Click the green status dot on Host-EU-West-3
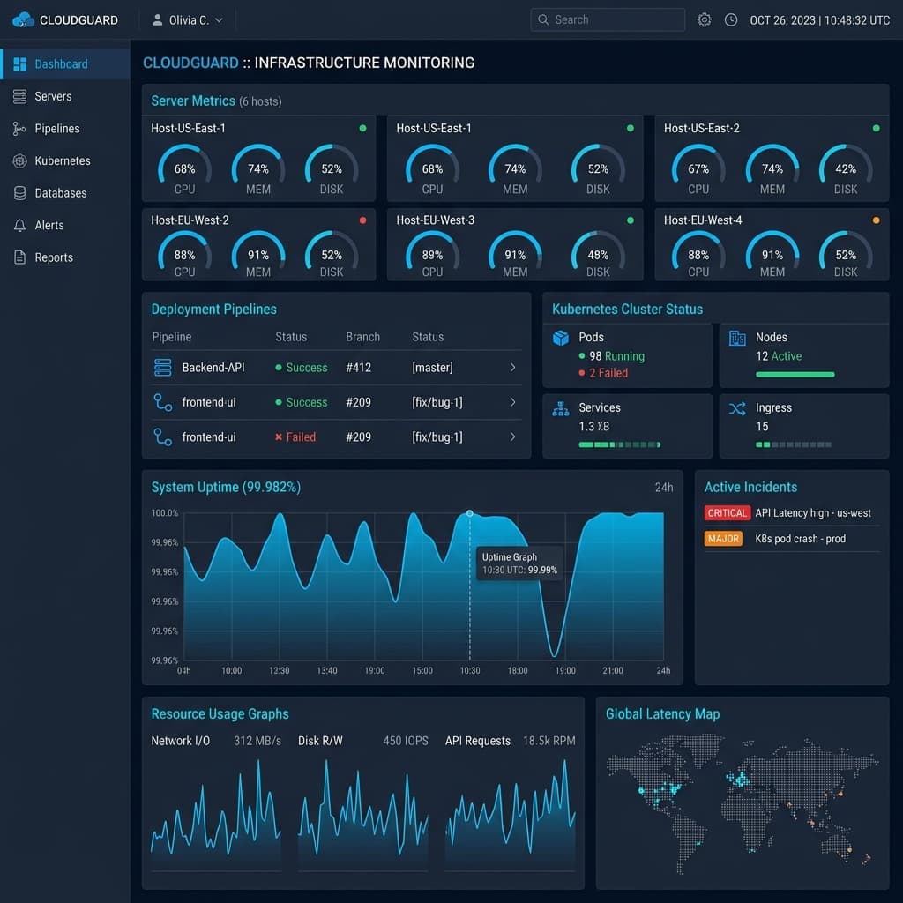 (630, 220)
